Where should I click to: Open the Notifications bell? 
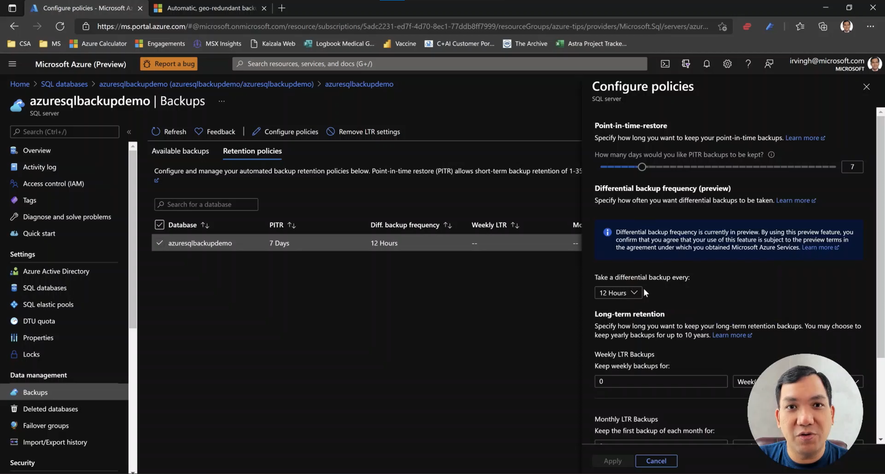tap(707, 64)
